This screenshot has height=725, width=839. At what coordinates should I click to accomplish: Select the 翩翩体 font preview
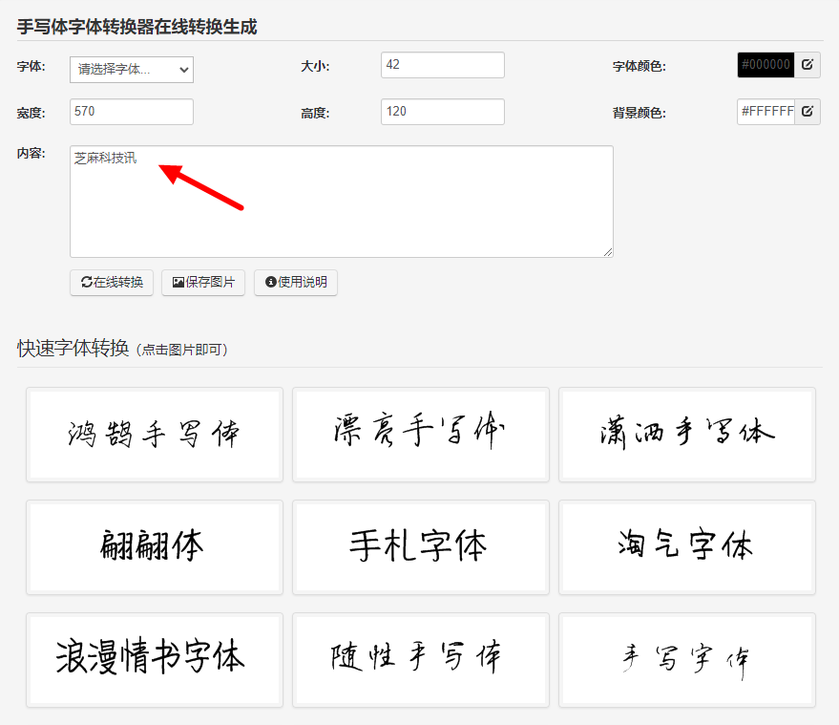(154, 547)
